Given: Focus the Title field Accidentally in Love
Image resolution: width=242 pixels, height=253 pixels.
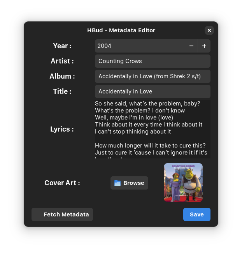Looking at the screenshot, I should tap(153, 91).
